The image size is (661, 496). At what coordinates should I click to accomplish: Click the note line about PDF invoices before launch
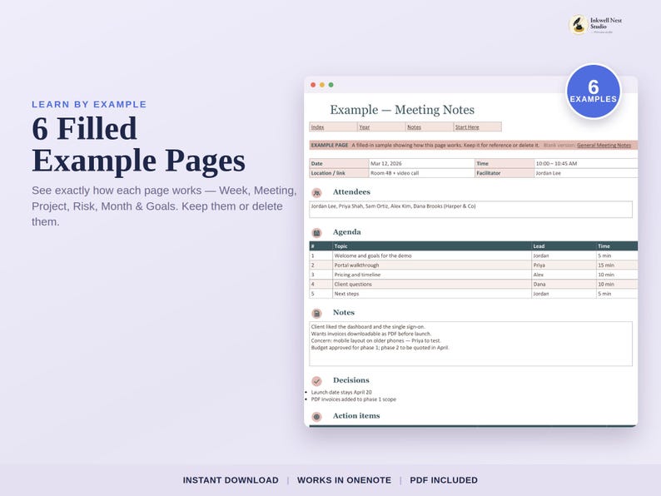pyautogui.click(x=371, y=334)
